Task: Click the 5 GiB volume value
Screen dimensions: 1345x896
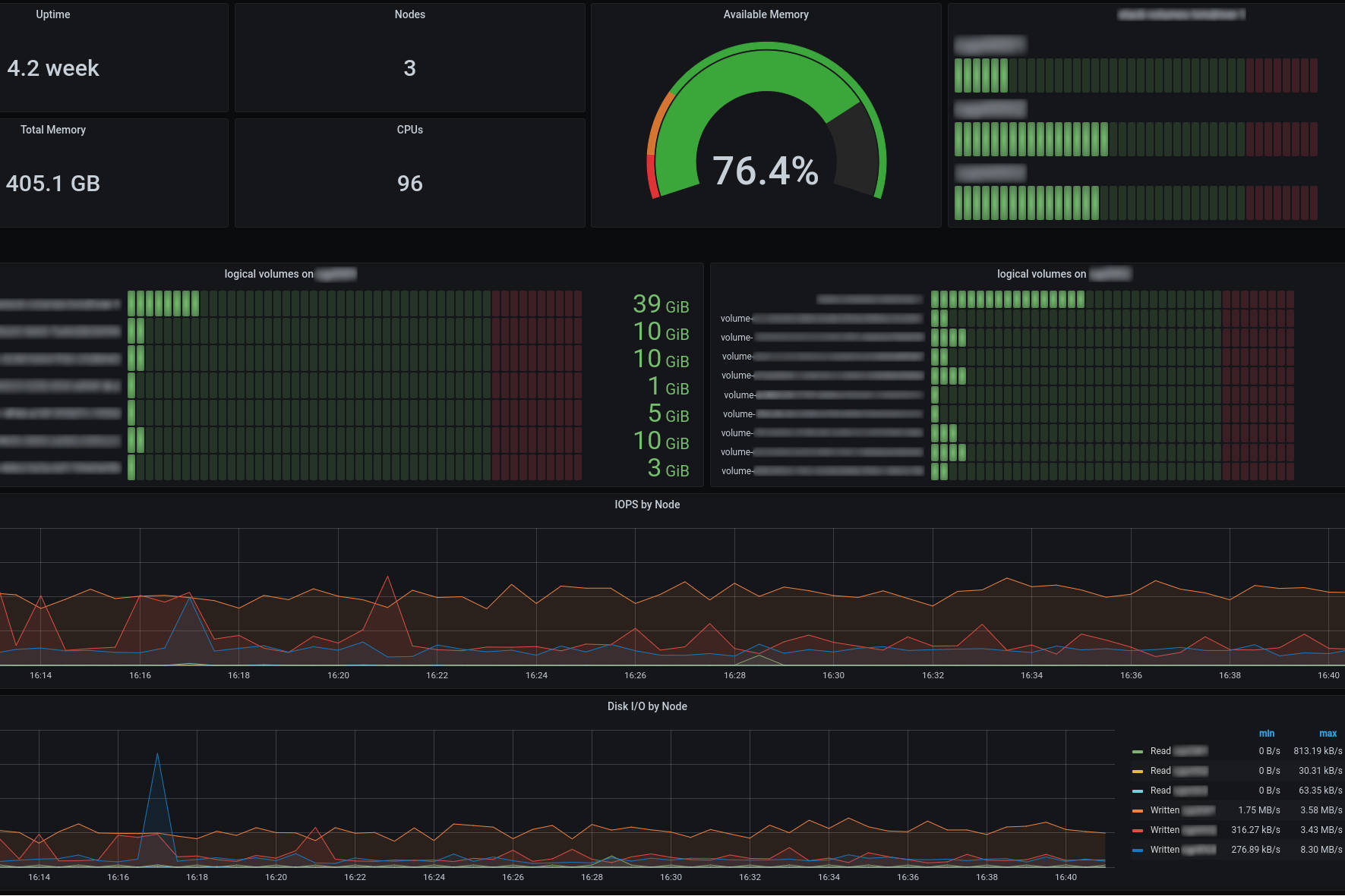Action: (x=668, y=413)
